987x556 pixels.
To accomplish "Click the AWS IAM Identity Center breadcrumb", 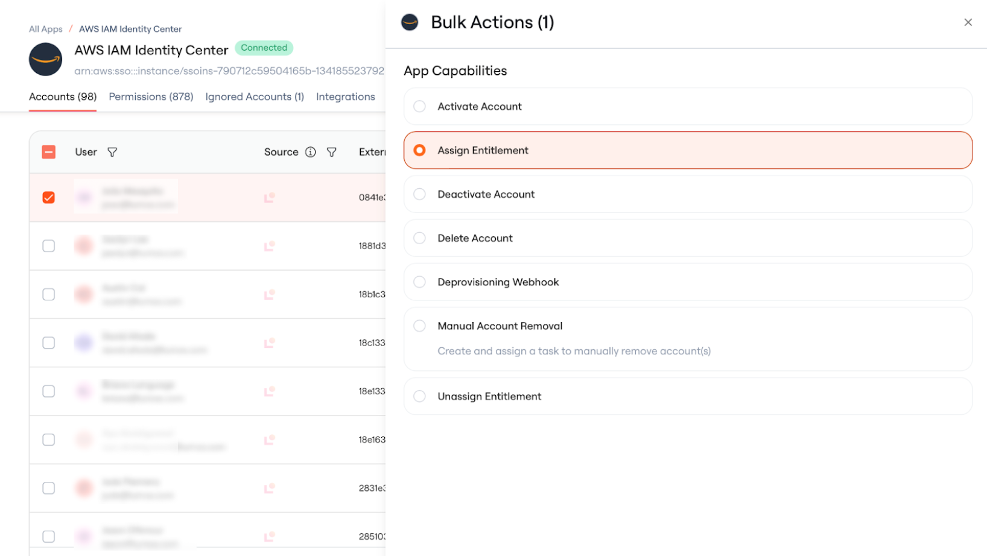I will click(130, 29).
